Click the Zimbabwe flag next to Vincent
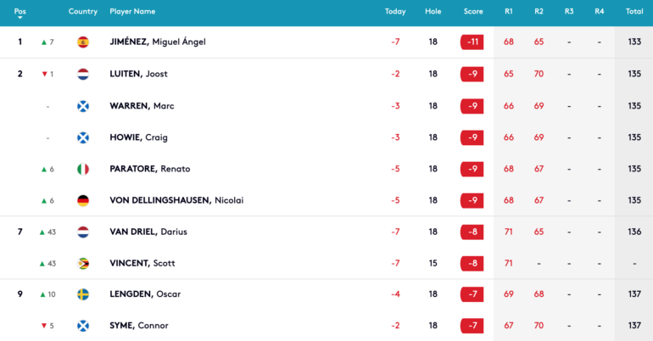This screenshot has height=341, width=653. pos(83,264)
